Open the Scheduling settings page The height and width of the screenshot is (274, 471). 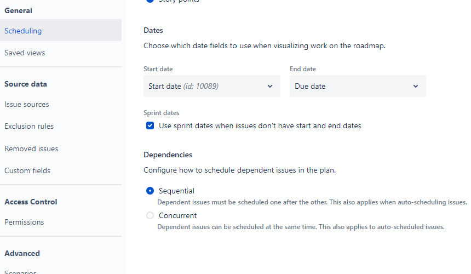point(23,31)
